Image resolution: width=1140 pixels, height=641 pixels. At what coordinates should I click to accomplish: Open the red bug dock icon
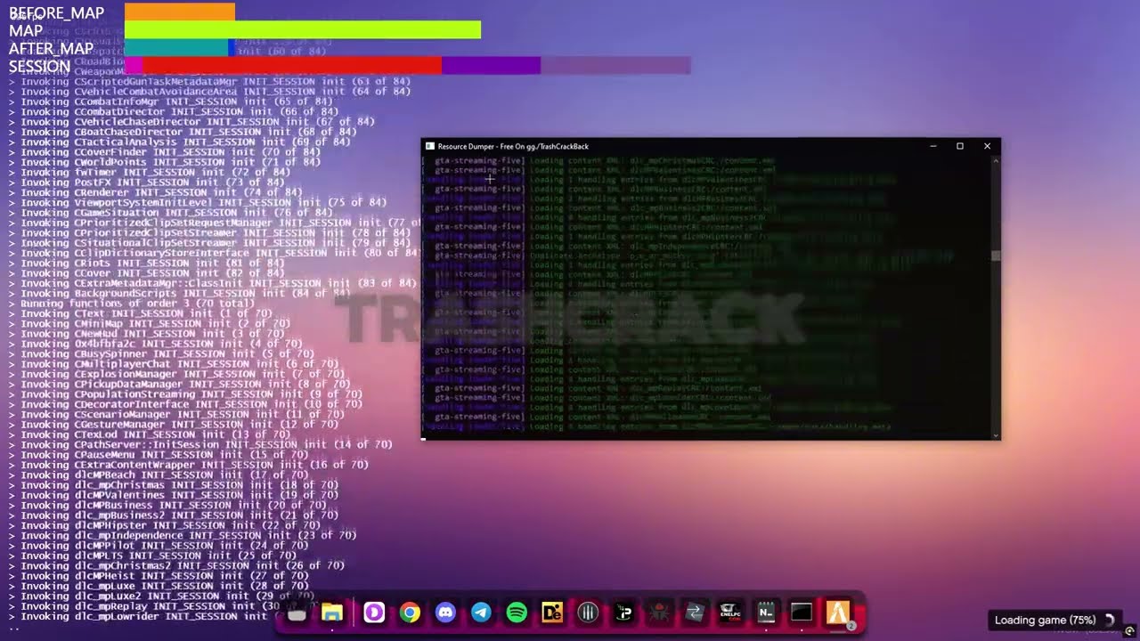(x=659, y=613)
